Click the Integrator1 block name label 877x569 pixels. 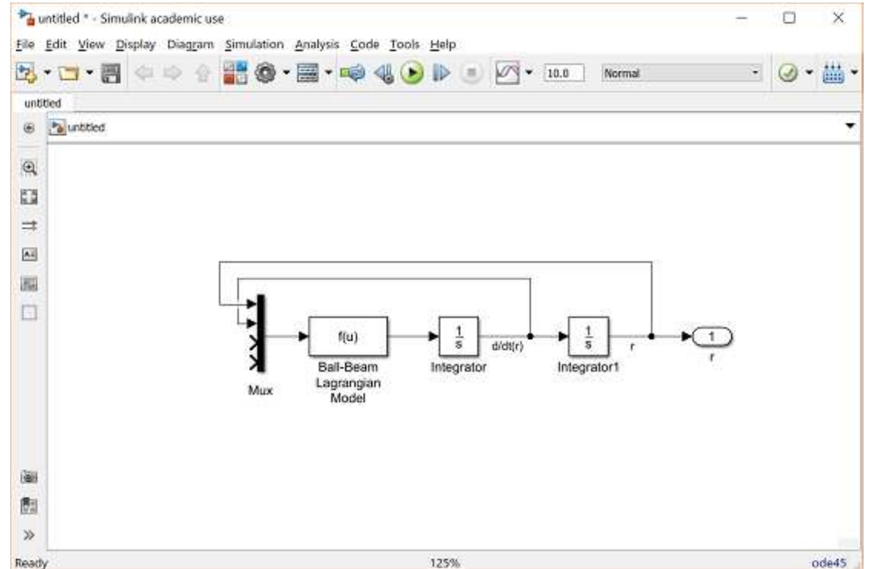coord(588,367)
